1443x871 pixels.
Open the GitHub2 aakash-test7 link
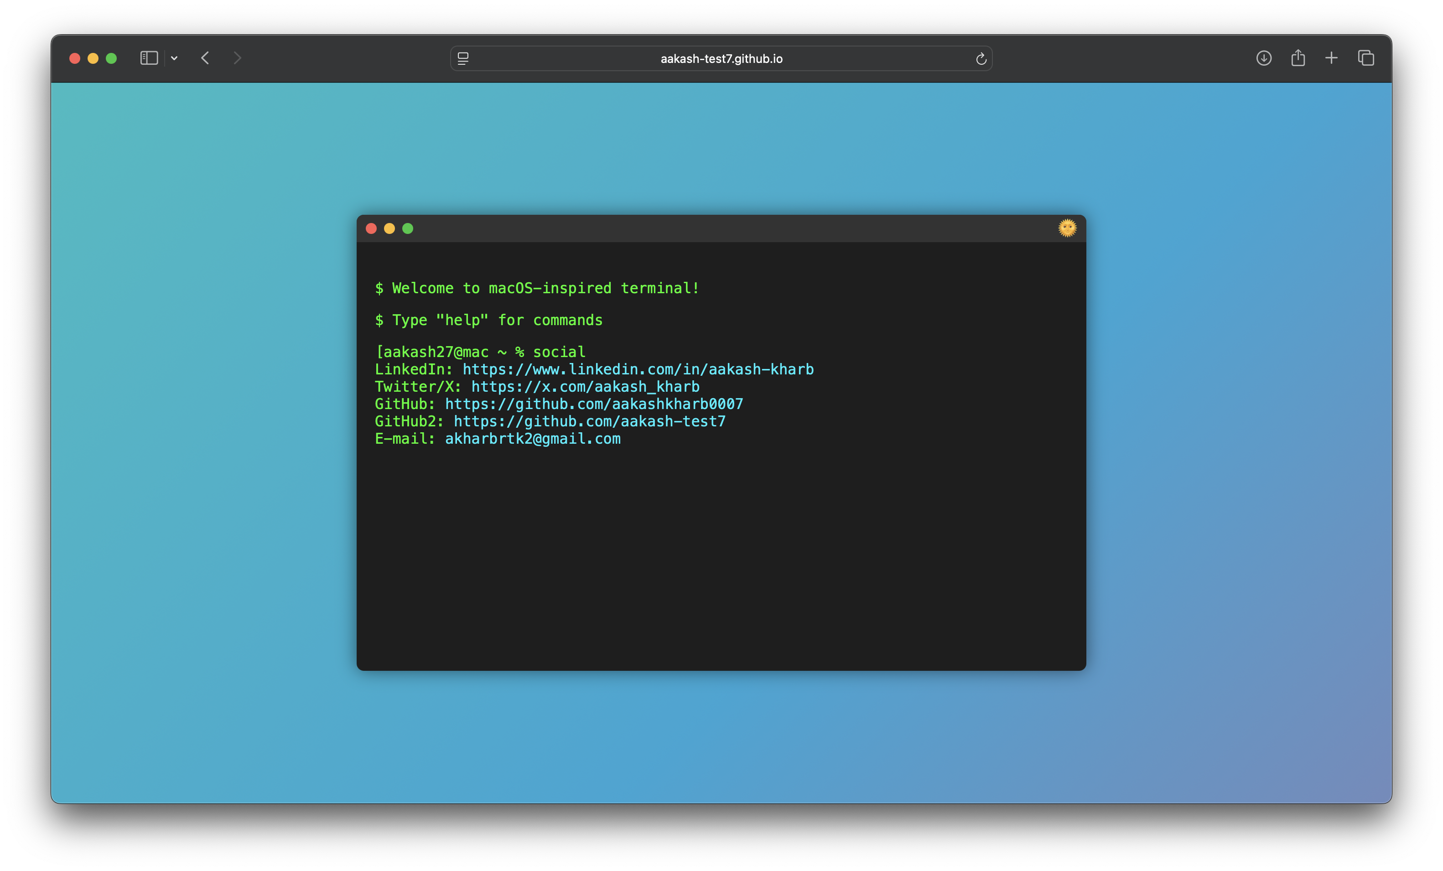[x=589, y=422]
